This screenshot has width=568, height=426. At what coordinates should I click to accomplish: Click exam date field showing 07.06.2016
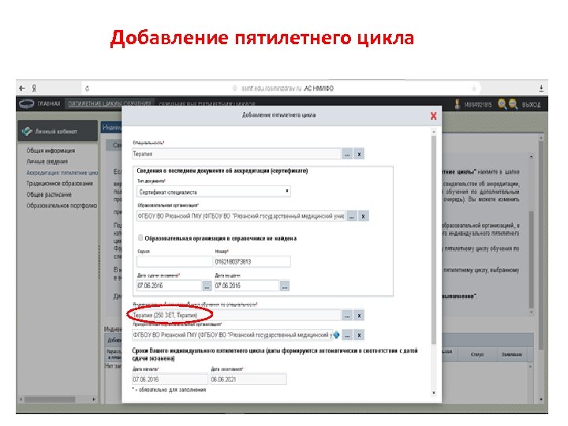pos(169,286)
